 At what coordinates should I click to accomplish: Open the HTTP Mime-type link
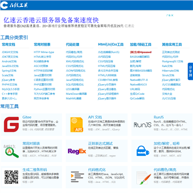pos(44,52)
